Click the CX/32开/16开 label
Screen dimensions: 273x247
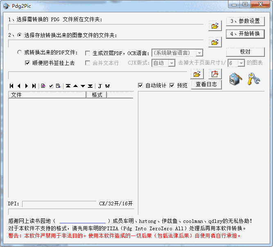pyautogui.click(x=116, y=204)
